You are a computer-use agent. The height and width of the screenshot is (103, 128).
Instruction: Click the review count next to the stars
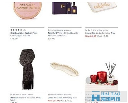24,30
